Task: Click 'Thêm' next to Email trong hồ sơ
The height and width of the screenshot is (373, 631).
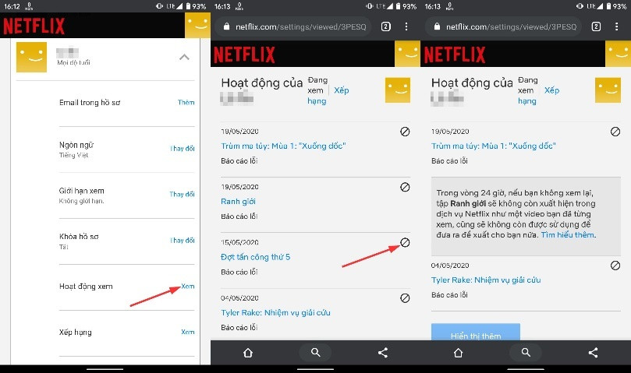Action: coord(186,103)
